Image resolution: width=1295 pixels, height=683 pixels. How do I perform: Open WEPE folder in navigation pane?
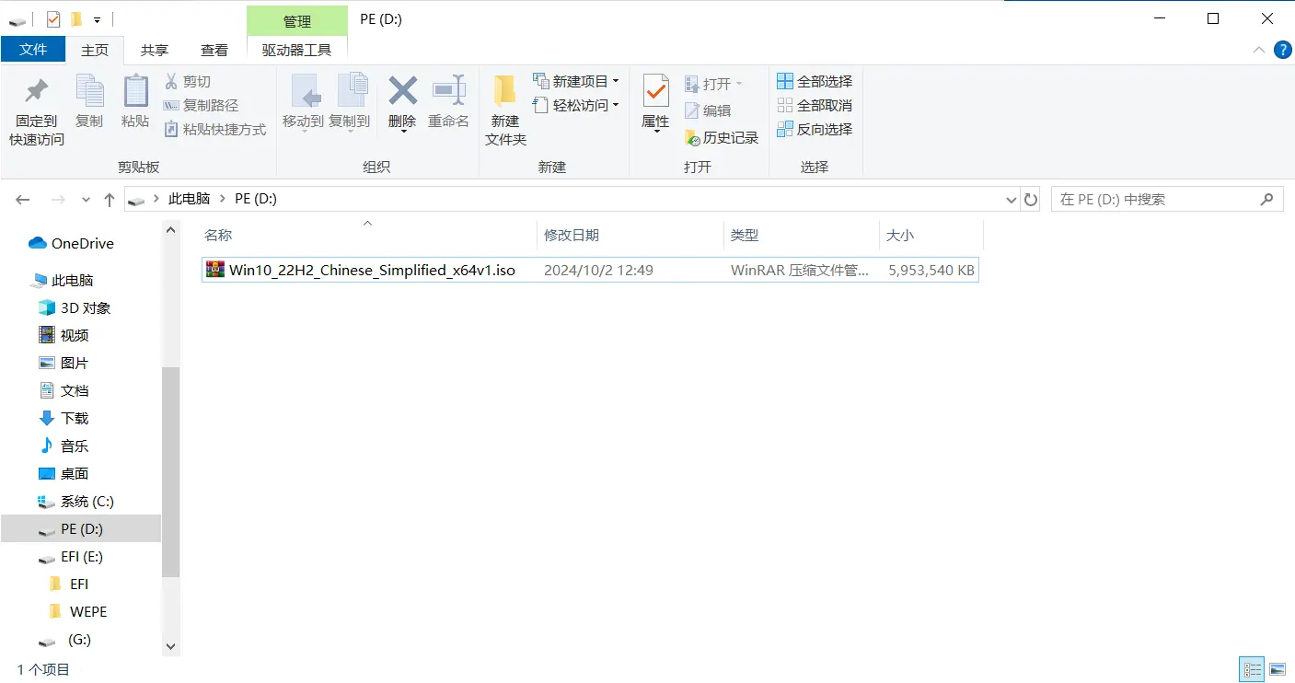point(77,611)
